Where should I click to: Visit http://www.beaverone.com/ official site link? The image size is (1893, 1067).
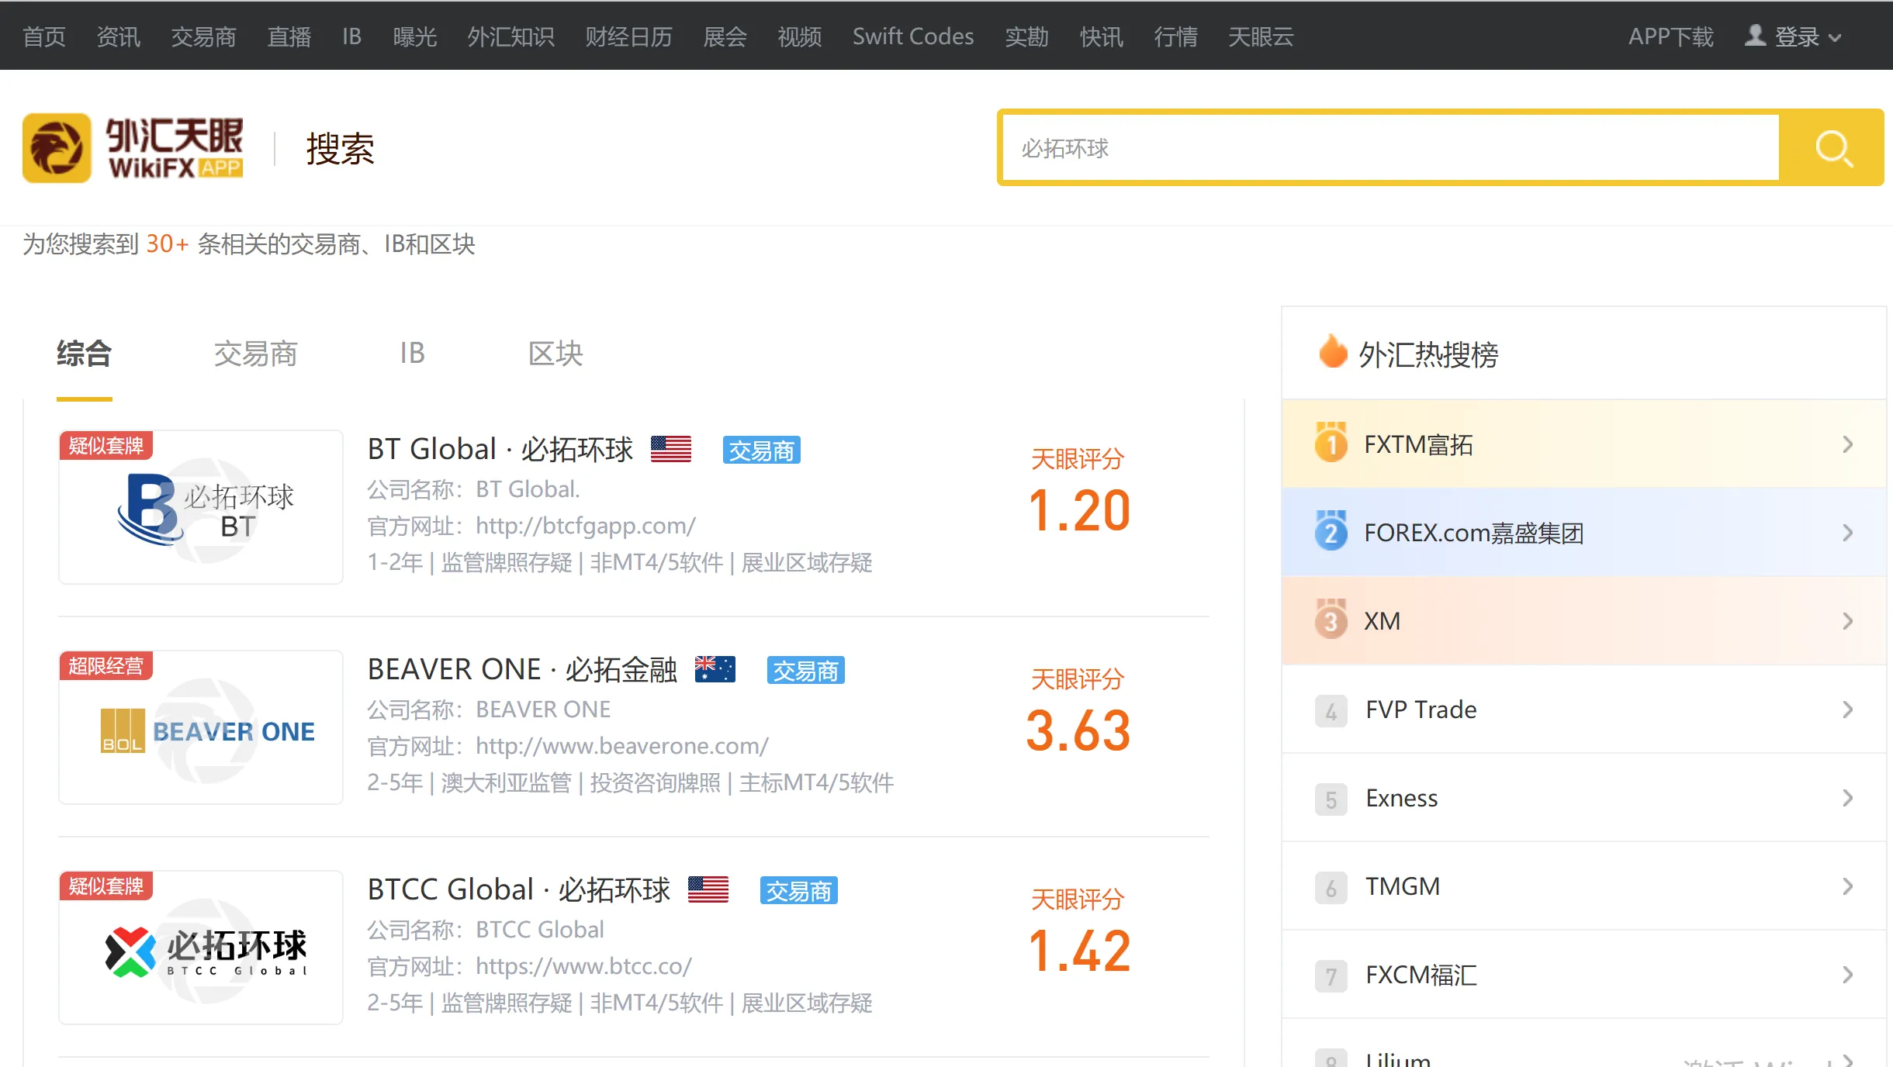coord(622,746)
